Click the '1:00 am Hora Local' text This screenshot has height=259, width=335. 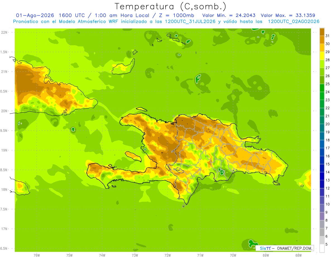pos(120,15)
